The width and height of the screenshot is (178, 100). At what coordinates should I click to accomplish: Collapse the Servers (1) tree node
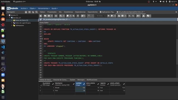[8, 15]
